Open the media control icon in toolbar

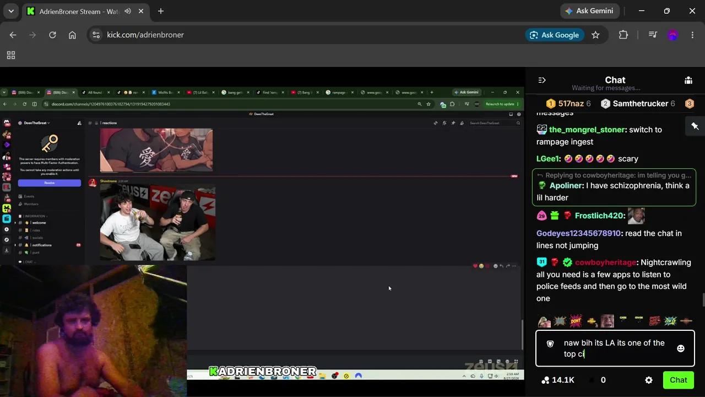653,35
